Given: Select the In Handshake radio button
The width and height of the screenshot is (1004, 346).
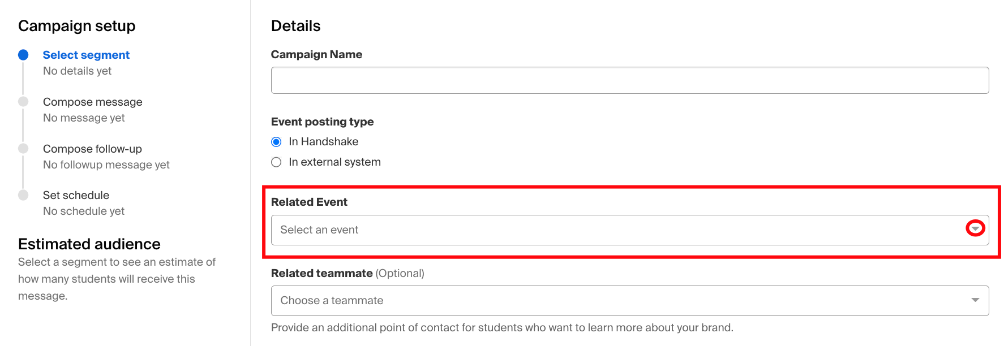Looking at the screenshot, I should click(276, 142).
